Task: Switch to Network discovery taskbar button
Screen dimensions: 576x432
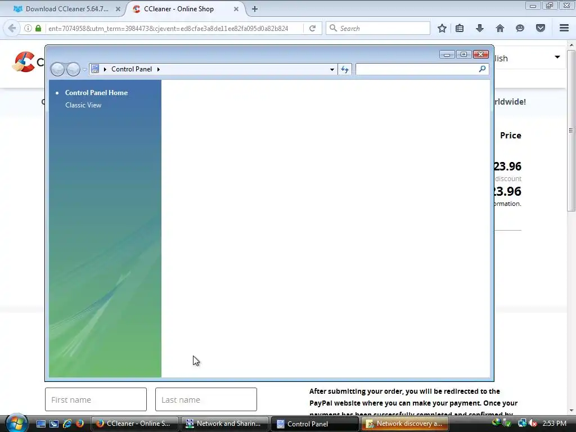Action: pyautogui.click(x=405, y=424)
